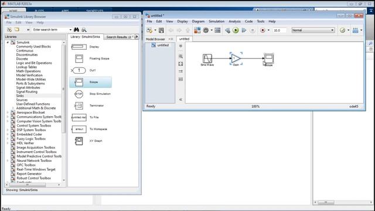This screenshot has width=375, height=211.
Task: Select the Stop Simulation library block
Action: pyautogui.click(x=79, y=94)
